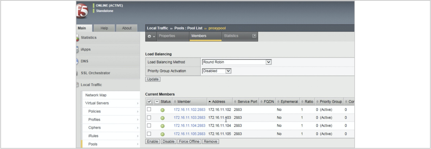The width and height of the screenshot is (431, 149).
Task: Click the green status icon for 172.16.11.103
Action: pyautogui.click(x=163, y=118)
